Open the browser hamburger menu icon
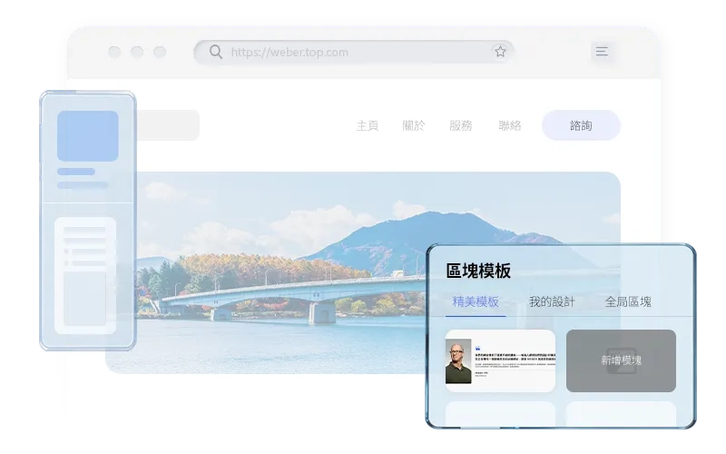The width and height of the screenshot is (726, 454). 601,52
